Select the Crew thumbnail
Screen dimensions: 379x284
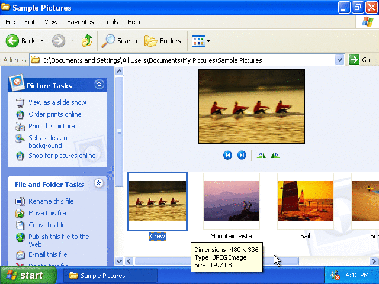158,201
